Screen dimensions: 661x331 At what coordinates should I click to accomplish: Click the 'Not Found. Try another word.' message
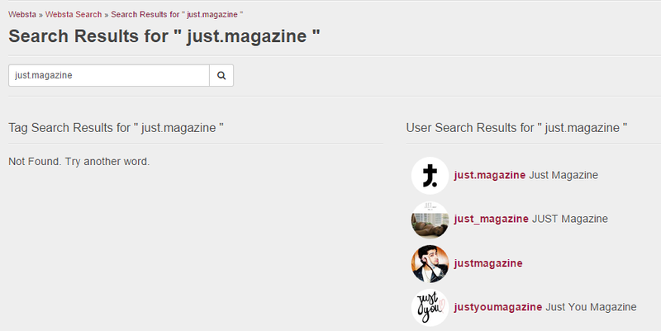point(78,161)
